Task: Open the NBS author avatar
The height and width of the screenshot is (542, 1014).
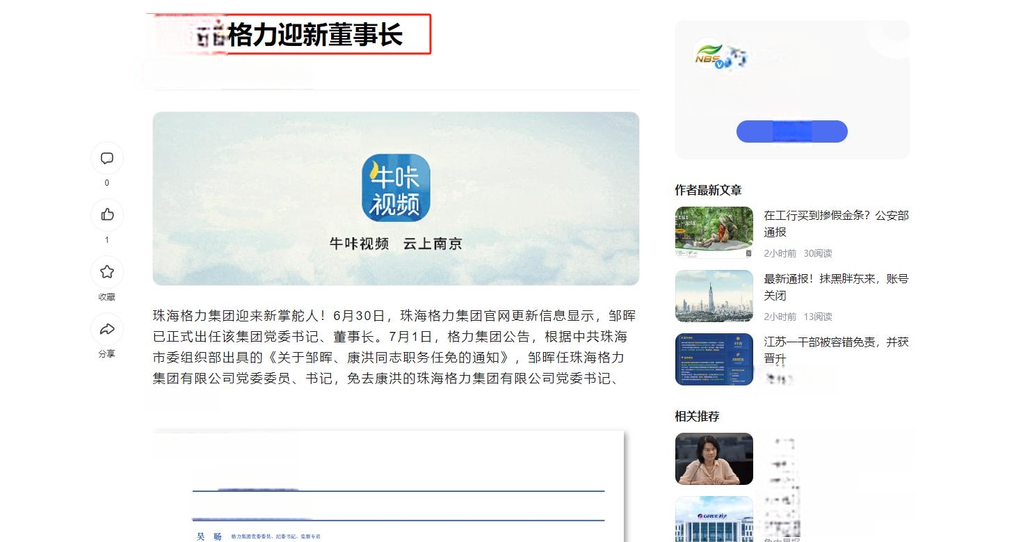Action: [x=709, y=56]
